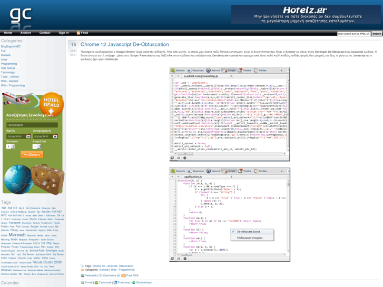Click the large Microsoft tag
Screen dimensions: 383x287
coord(17,235)
